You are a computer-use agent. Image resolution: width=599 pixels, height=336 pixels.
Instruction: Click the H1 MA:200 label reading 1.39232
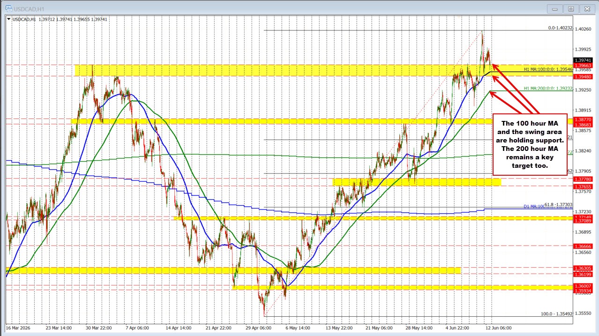point(547,88)
